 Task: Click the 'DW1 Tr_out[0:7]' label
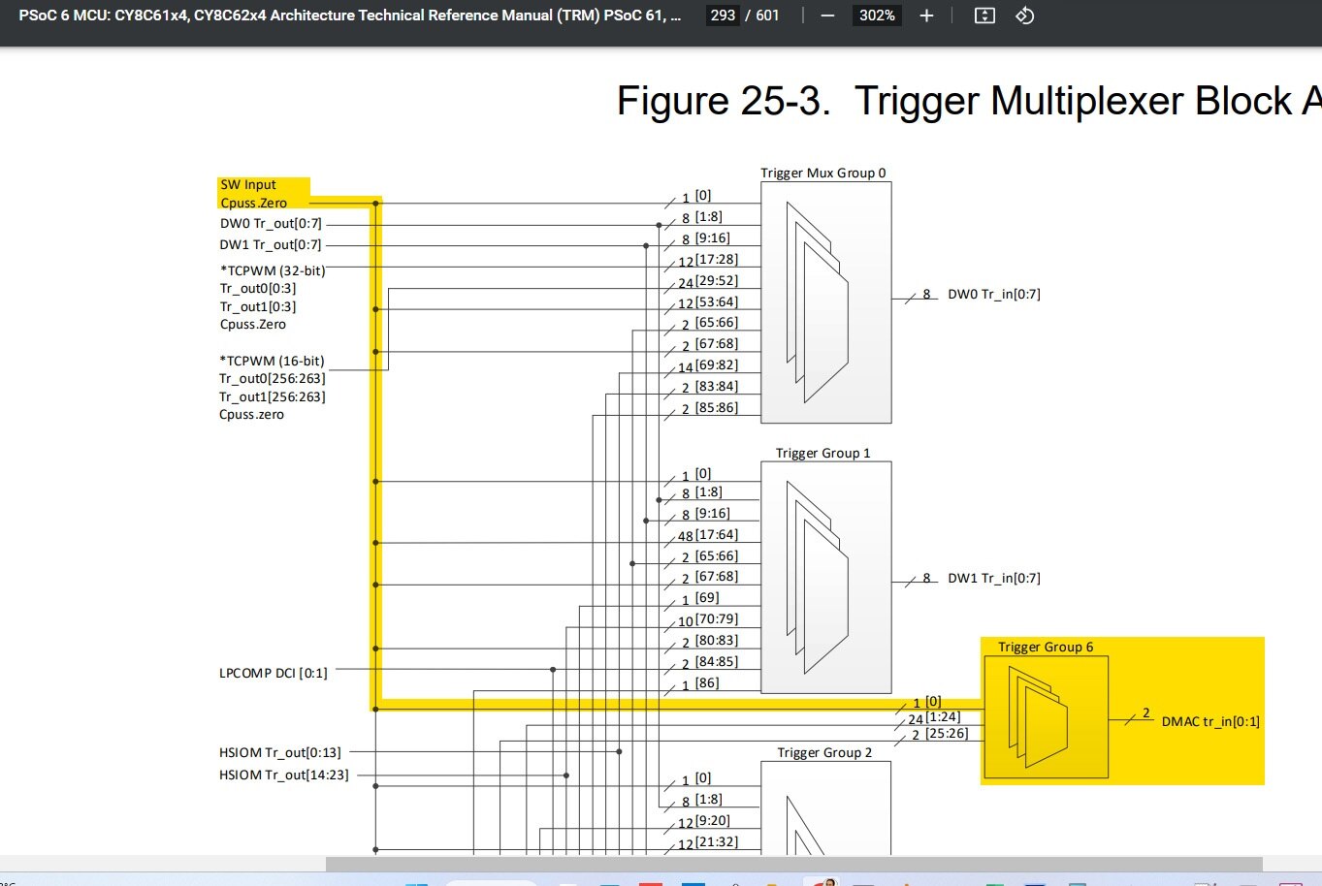coord(271,245)
